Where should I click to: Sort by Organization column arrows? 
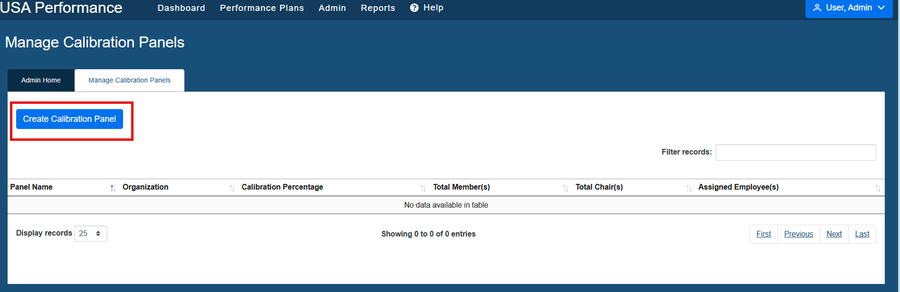point(232,188)
